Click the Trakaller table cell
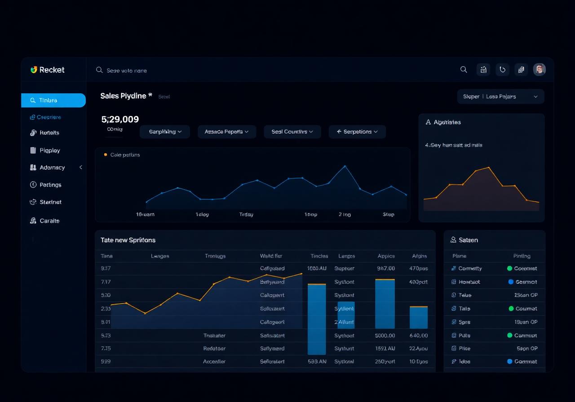This screenshot has height=402, width=575. coord(214,336)
